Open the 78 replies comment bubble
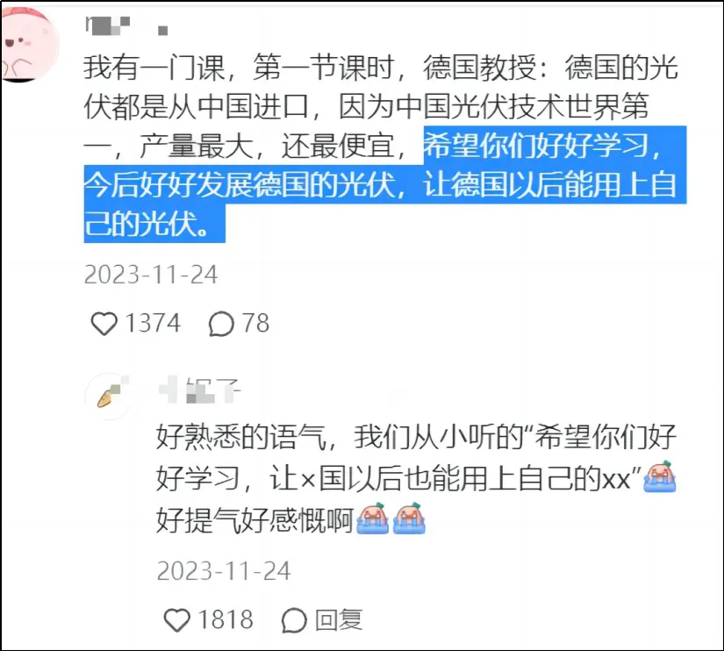 point(221,323)
